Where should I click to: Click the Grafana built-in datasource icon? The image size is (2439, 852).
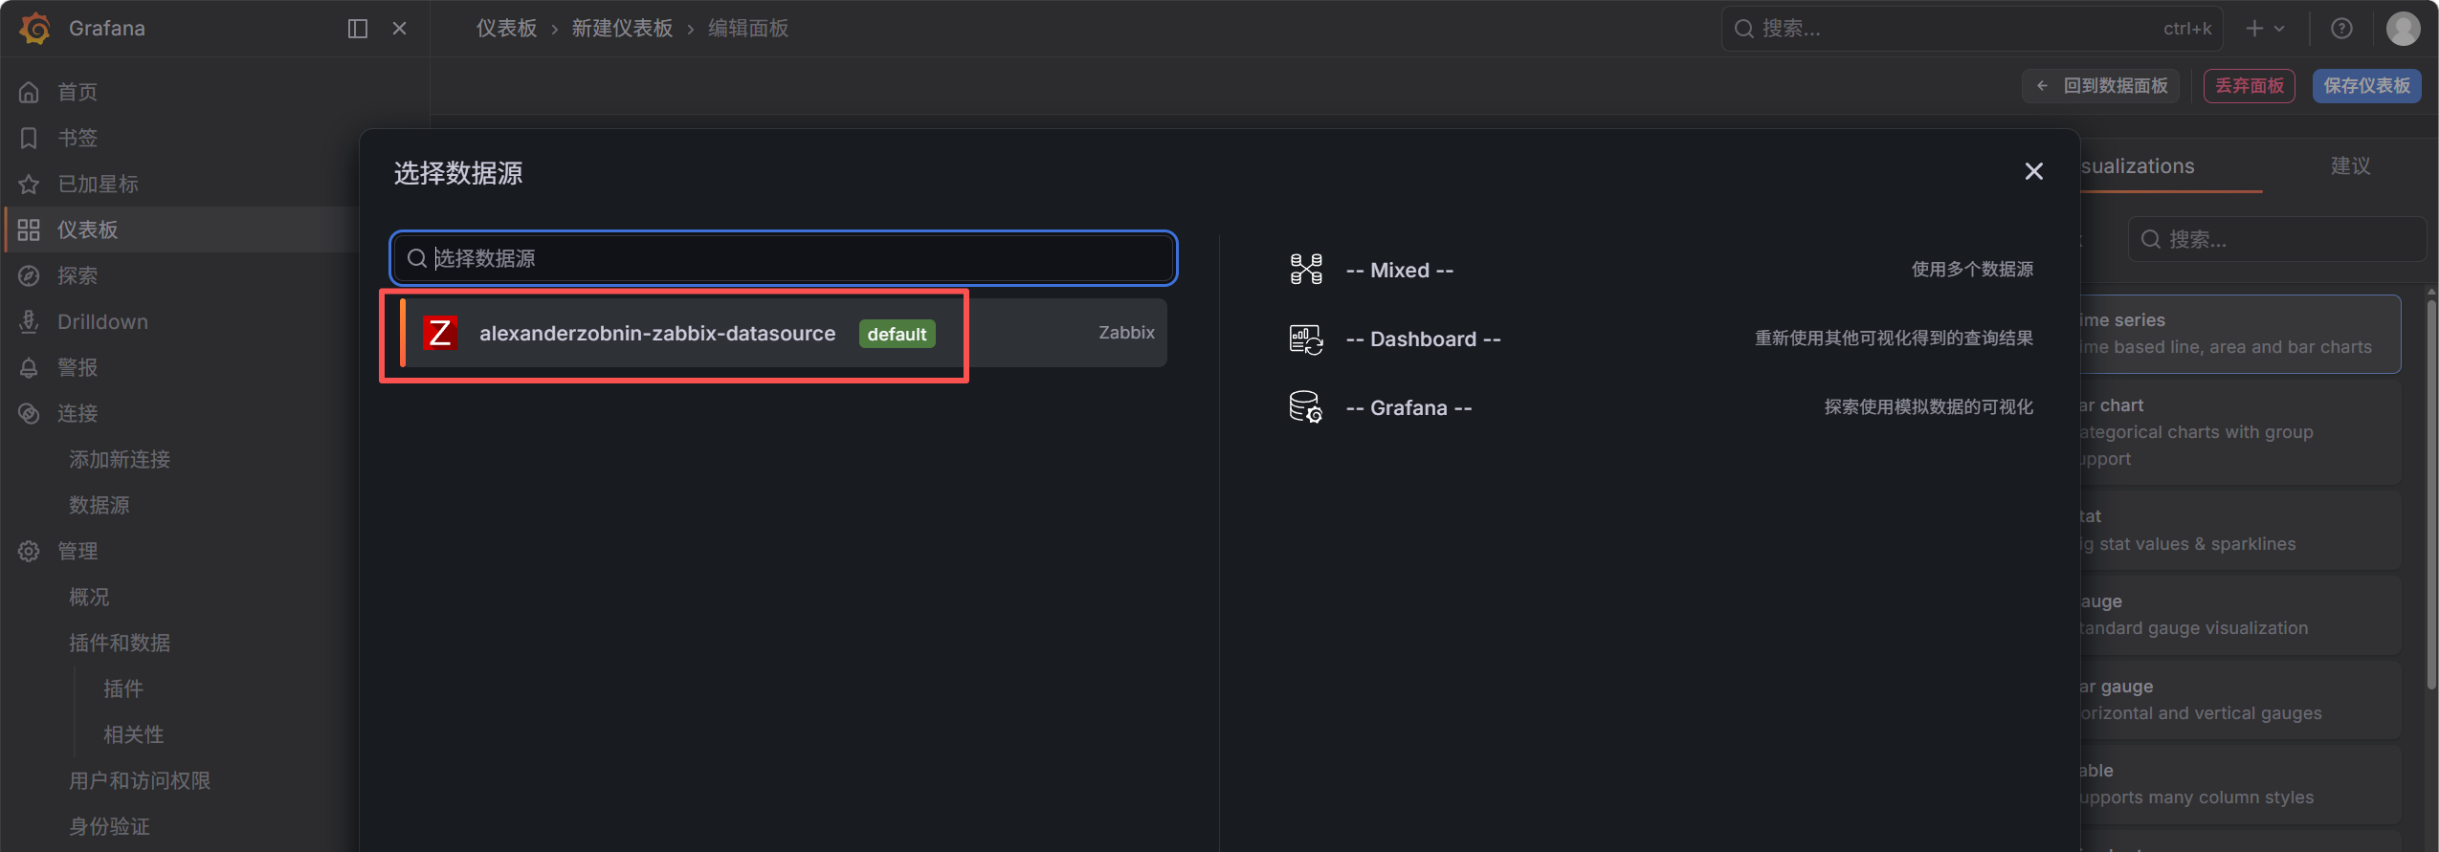point(1306,407)
